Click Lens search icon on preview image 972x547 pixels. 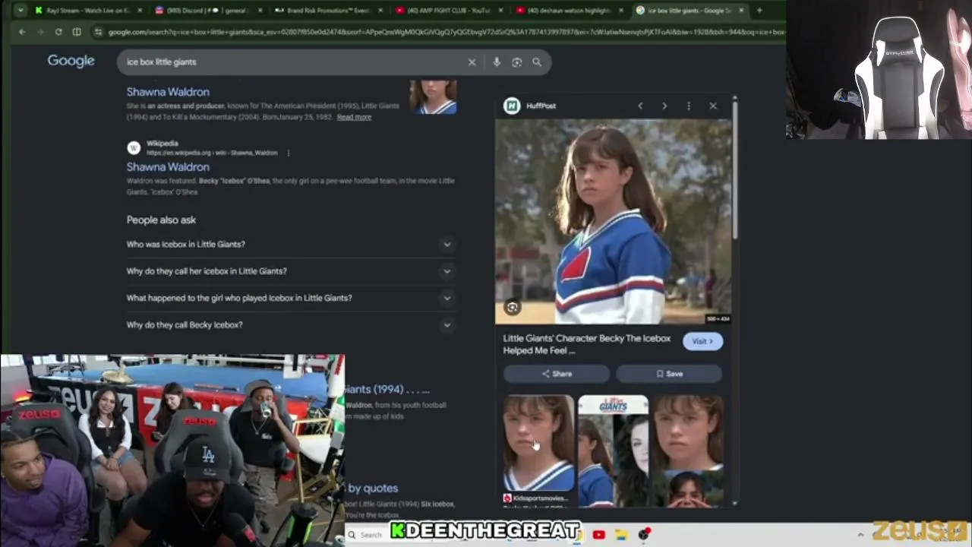[x=513, y=307]
